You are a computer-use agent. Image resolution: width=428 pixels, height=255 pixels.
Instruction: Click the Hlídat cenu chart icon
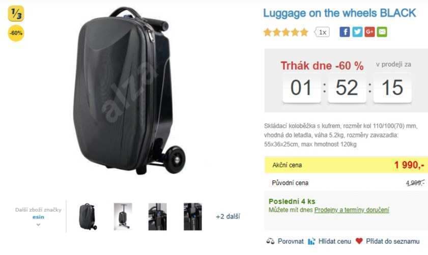(311, 241)
